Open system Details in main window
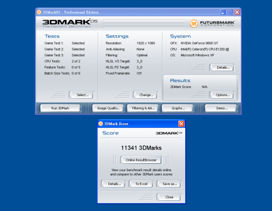Screen dimensions: 272x211 (x=222, y=67)
